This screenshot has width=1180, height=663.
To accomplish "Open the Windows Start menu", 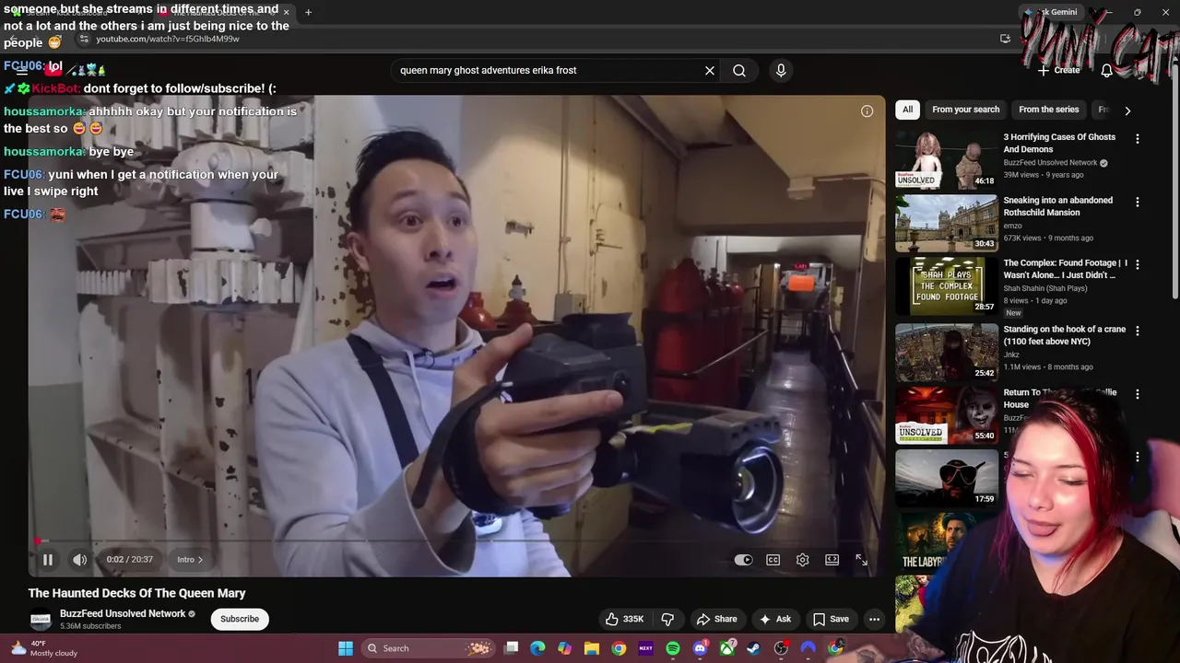I will (346, 648).
